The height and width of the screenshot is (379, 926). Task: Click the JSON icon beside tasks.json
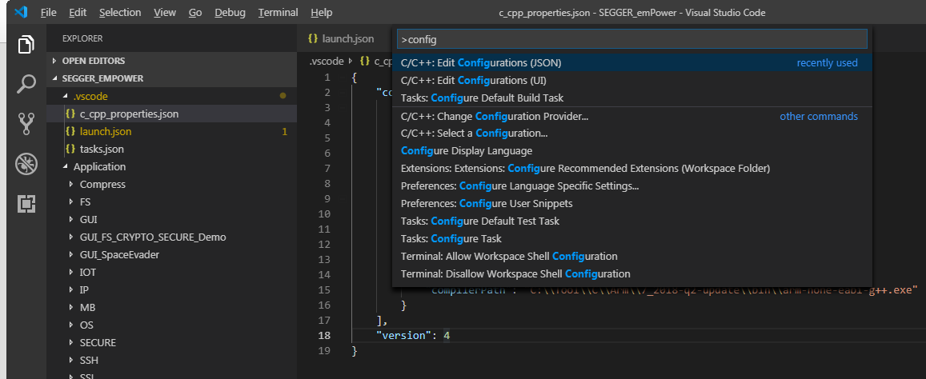point(71,150)
